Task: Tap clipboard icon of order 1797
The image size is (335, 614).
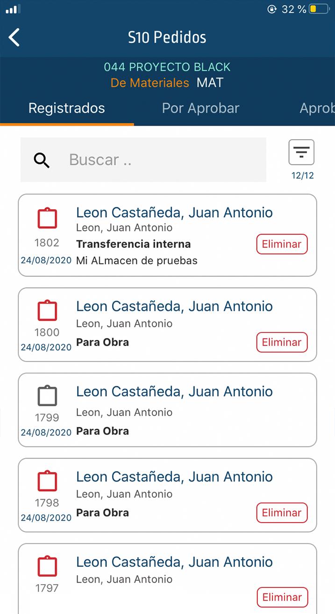Action: 47,566
